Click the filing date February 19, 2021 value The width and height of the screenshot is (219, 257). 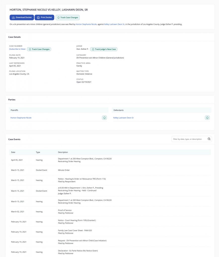17,58
